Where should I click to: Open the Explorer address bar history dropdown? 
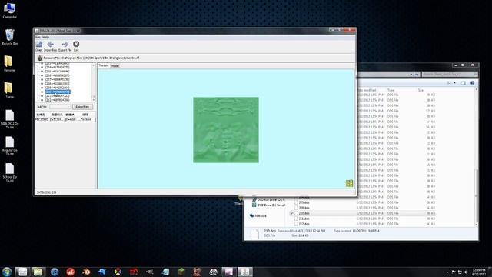point(411,75)
